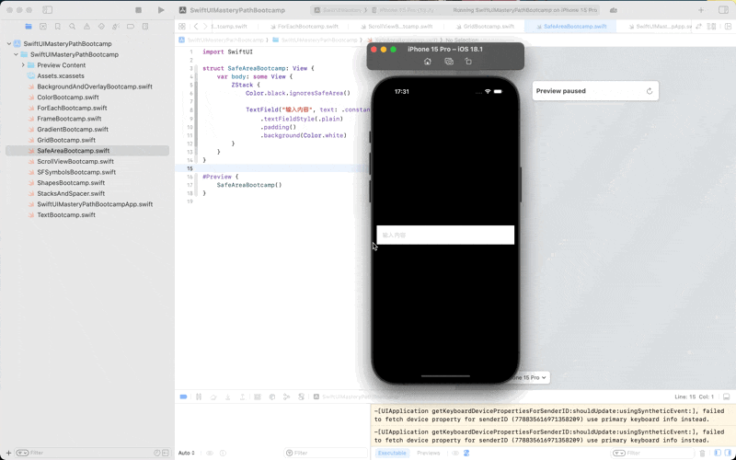Open the console filter options dropdown
This screenshot has width=736, height=460.
pyautogui.click(x=619, y=453)
